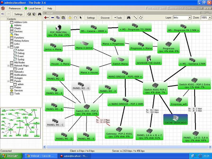This screenshot has width=212, height=159.
Task: Open the Syslog log entry
Action: (21, 59)
